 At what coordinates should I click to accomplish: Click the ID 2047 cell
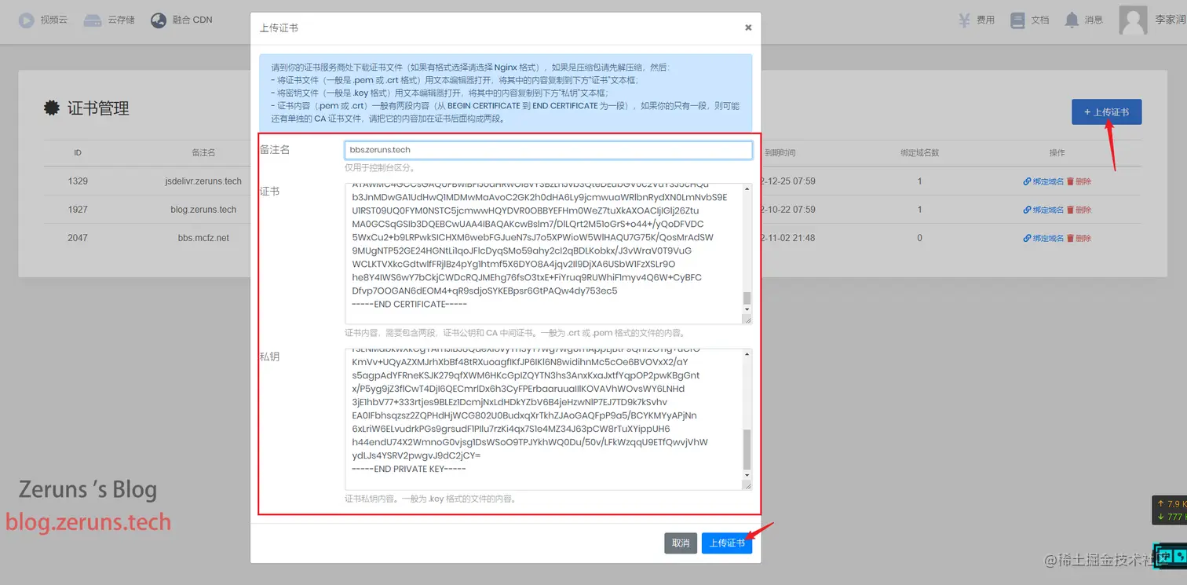point(78,238)
